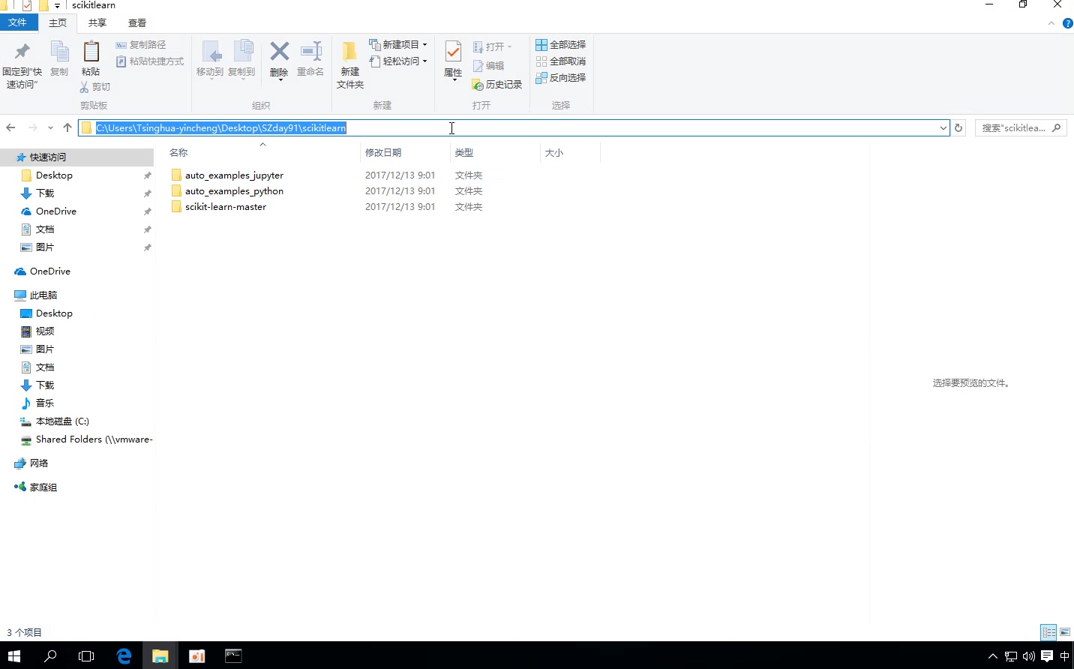The height and width of the screenshot is (669, 1074).
Task: Open the 移动到 (move to) command
Action: 210,59
